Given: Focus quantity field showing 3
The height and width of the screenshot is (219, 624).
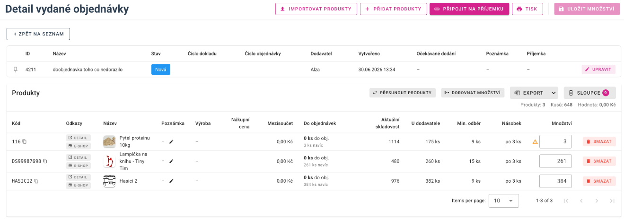Looking at the screenshot, I should tap(555, 141).
